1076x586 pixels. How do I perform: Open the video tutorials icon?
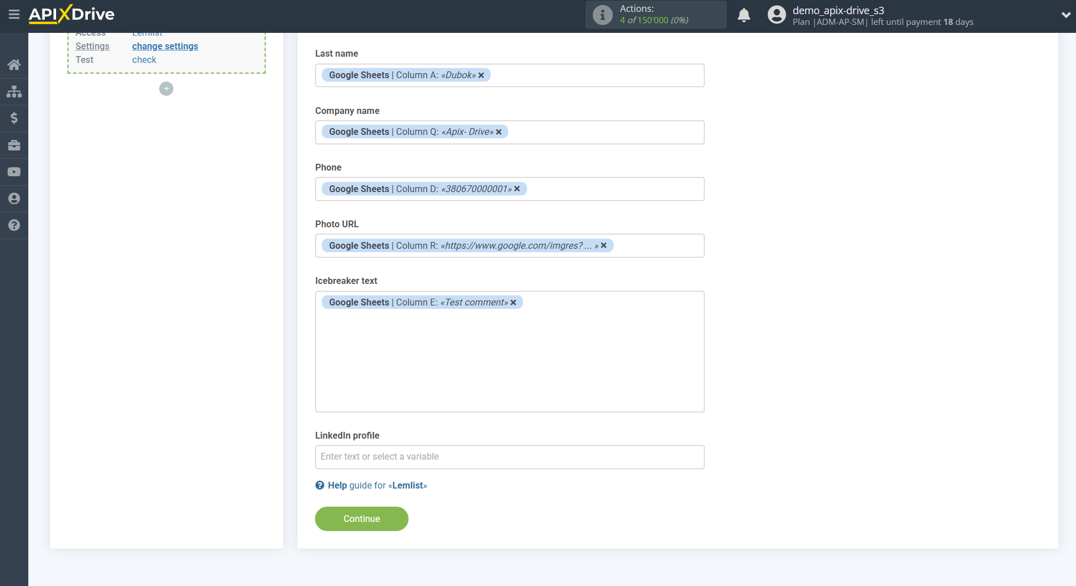[x=14, y=172]
